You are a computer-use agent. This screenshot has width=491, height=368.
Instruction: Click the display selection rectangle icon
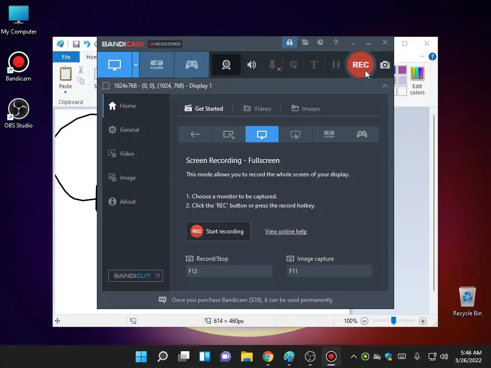click(x=106, y=86)
